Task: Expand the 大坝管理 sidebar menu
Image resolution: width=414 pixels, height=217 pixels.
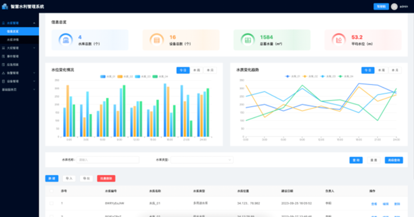Action: (x=19, y=48)
